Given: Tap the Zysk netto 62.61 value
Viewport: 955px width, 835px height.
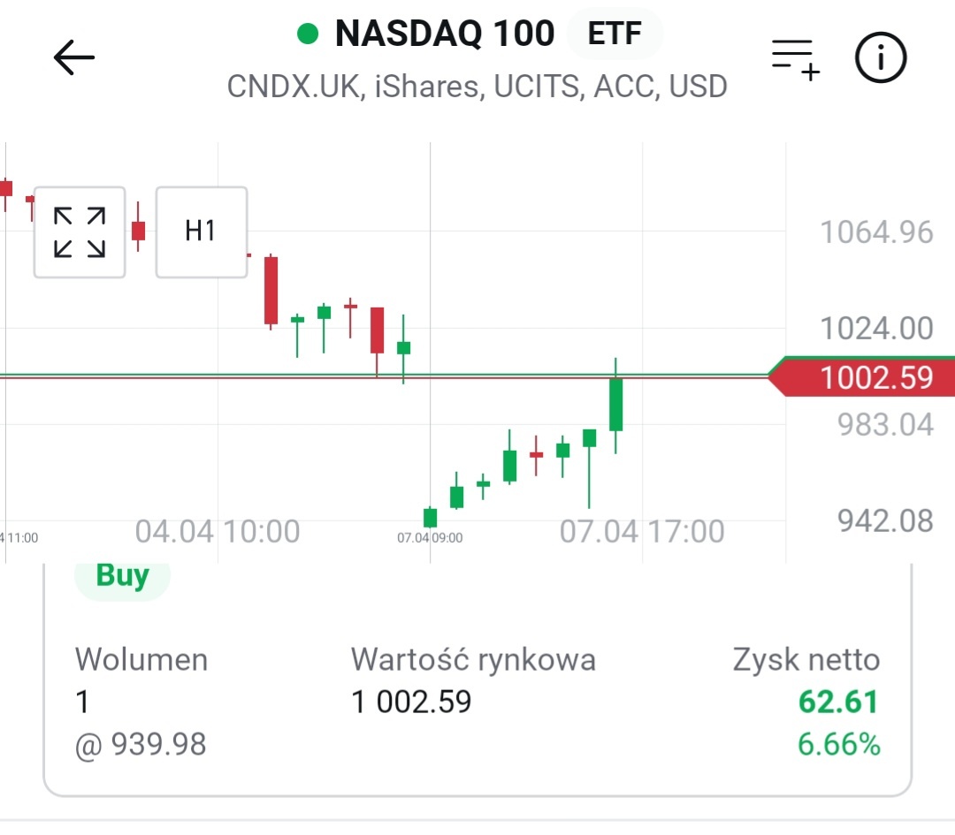Looking at the screenshot, I should (838, 702).
